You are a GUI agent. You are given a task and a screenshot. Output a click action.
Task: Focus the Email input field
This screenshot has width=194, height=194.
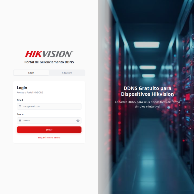[49, 106]
